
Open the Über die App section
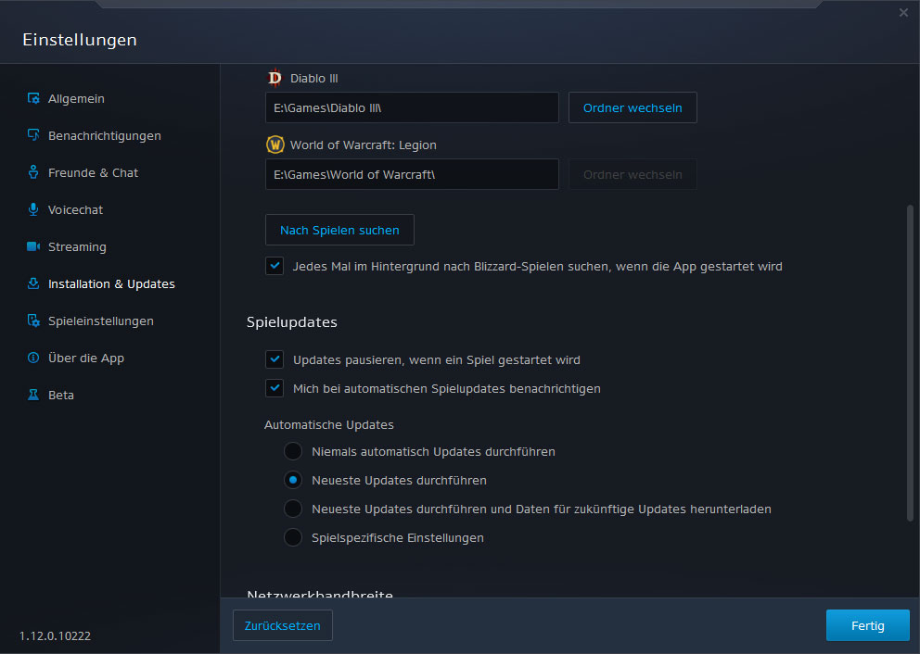pos(85,358)
